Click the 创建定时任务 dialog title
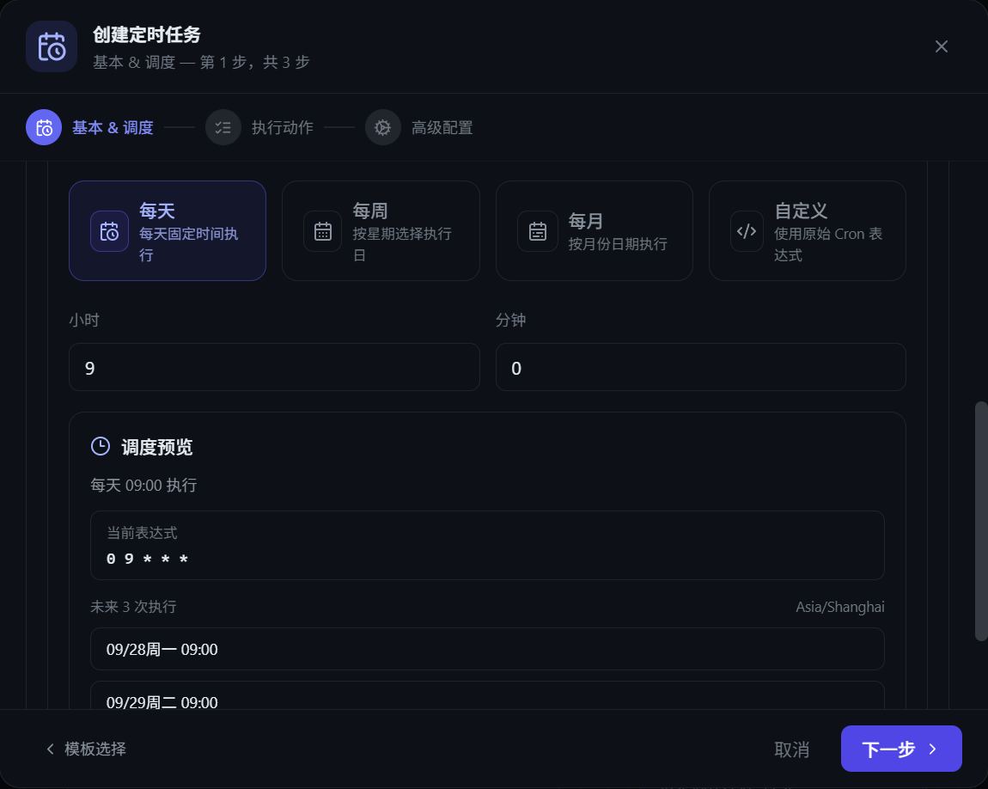The image size is (988, 789). coord(147,34)
